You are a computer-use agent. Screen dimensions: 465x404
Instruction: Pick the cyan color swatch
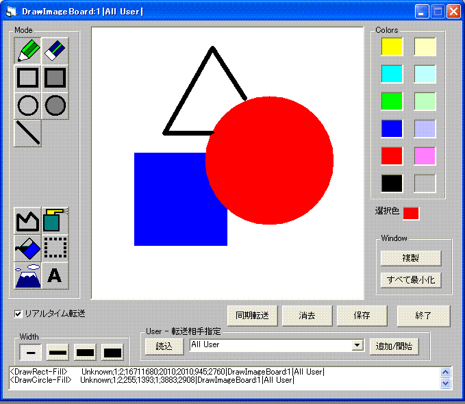click(x=392, y=74)
